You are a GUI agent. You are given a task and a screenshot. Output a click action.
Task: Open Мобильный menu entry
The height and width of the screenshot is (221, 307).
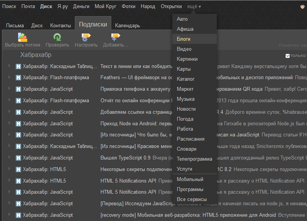[x=195, y=179]
